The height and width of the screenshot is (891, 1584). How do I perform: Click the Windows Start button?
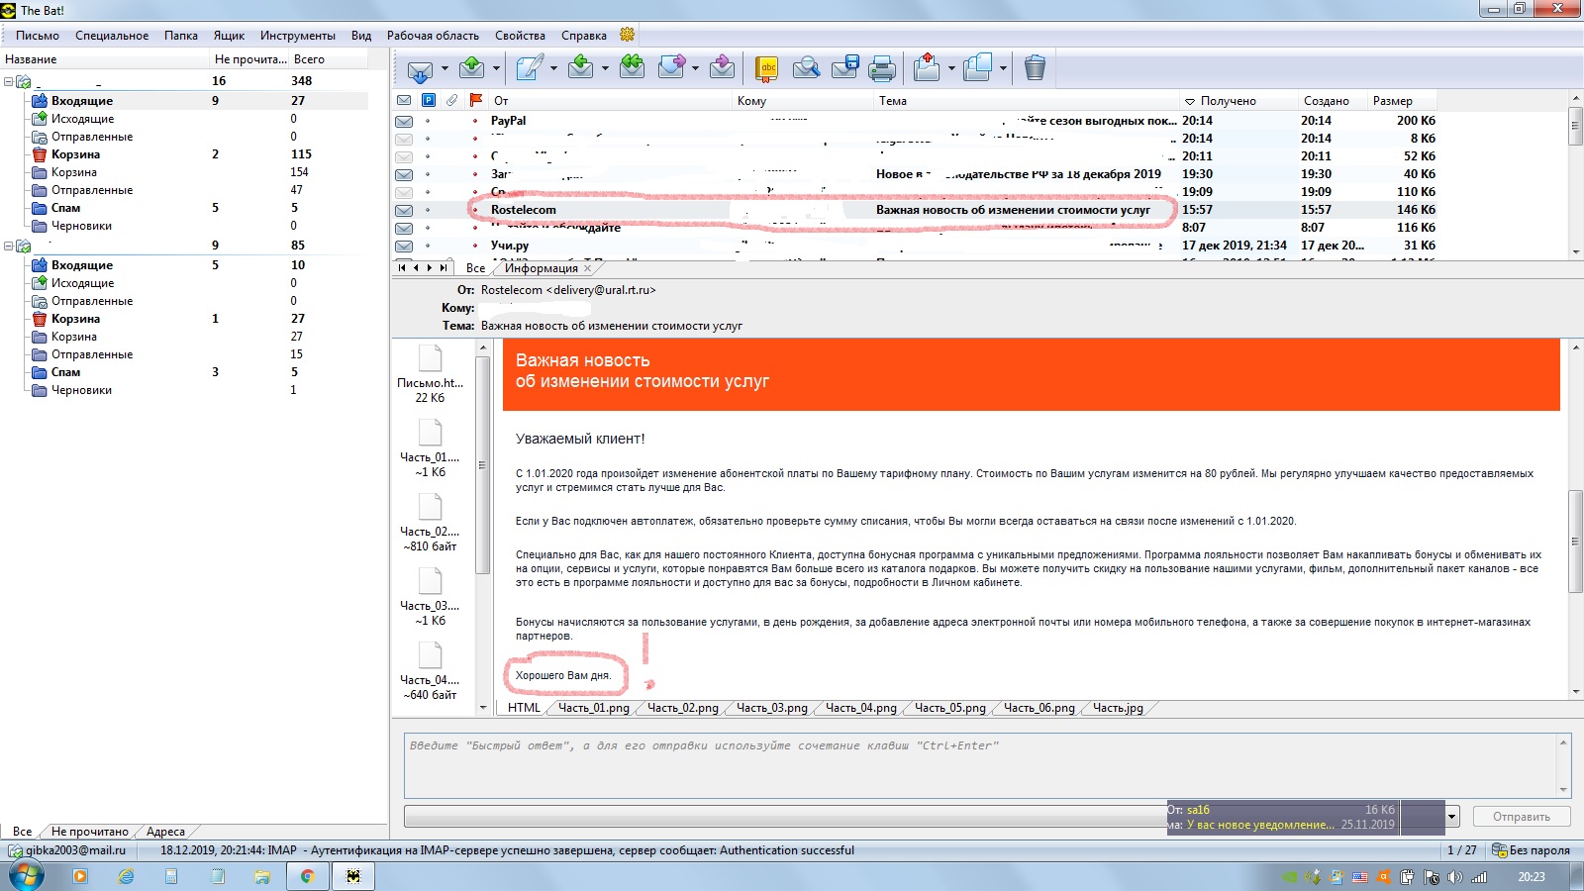[27, 876]
